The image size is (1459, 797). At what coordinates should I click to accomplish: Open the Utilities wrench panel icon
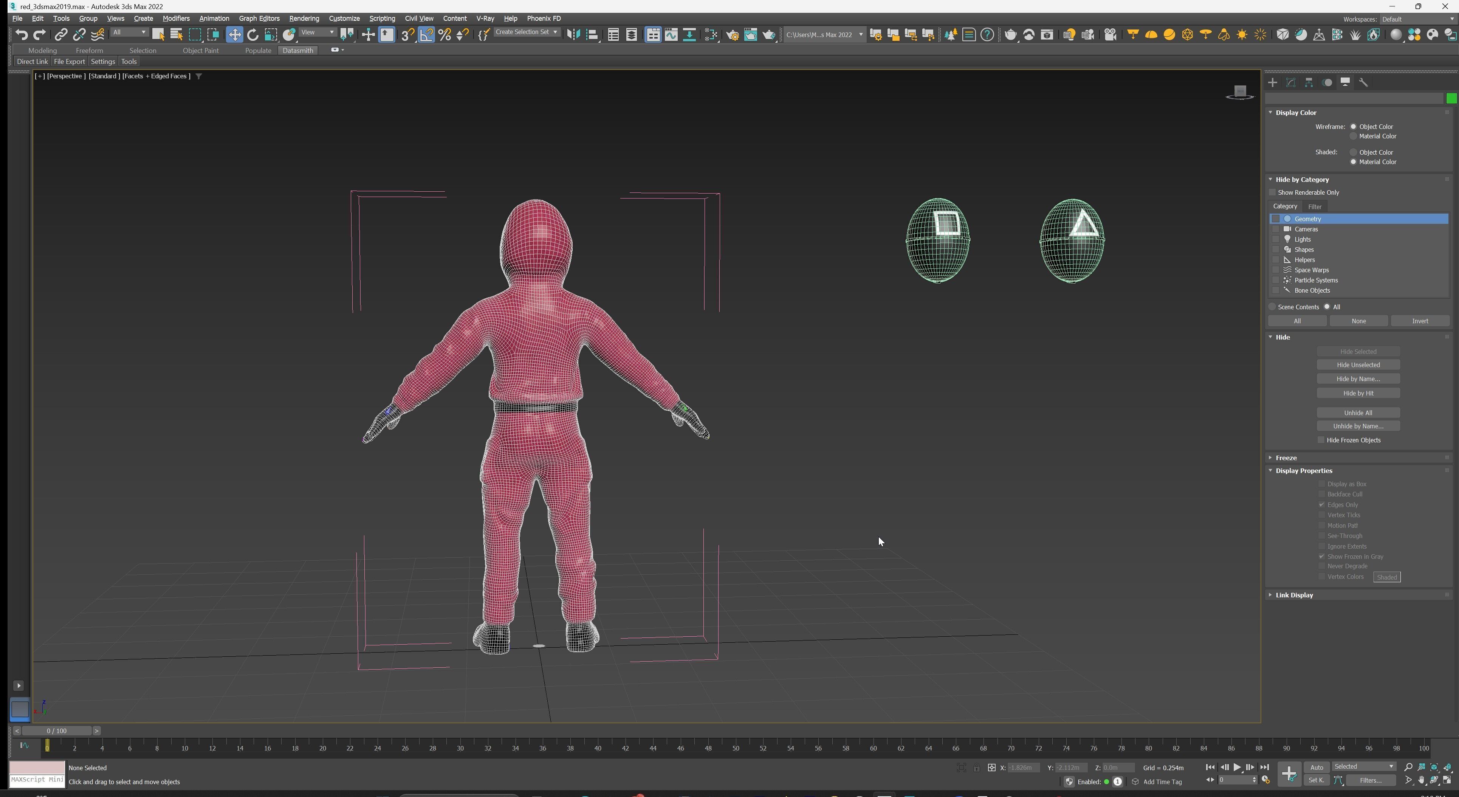coord(1363,83)
